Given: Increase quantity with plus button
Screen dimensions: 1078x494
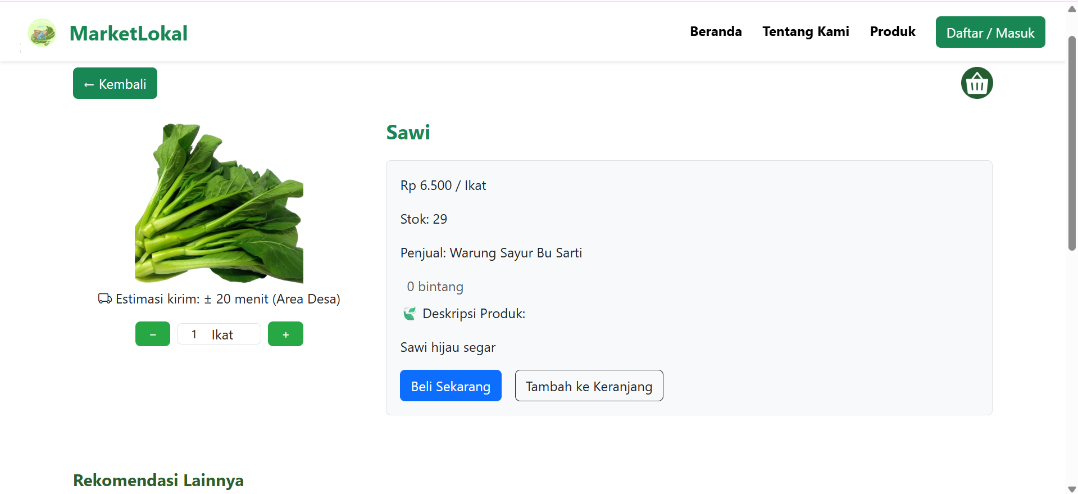Looking at the screenshot, I should coord(285,334).
